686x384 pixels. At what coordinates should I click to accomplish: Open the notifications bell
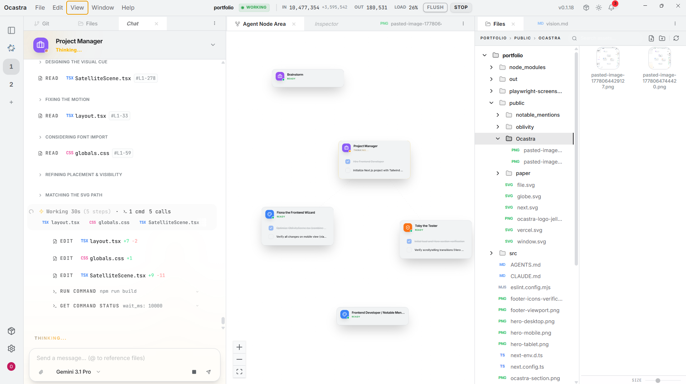coord(611,8)
